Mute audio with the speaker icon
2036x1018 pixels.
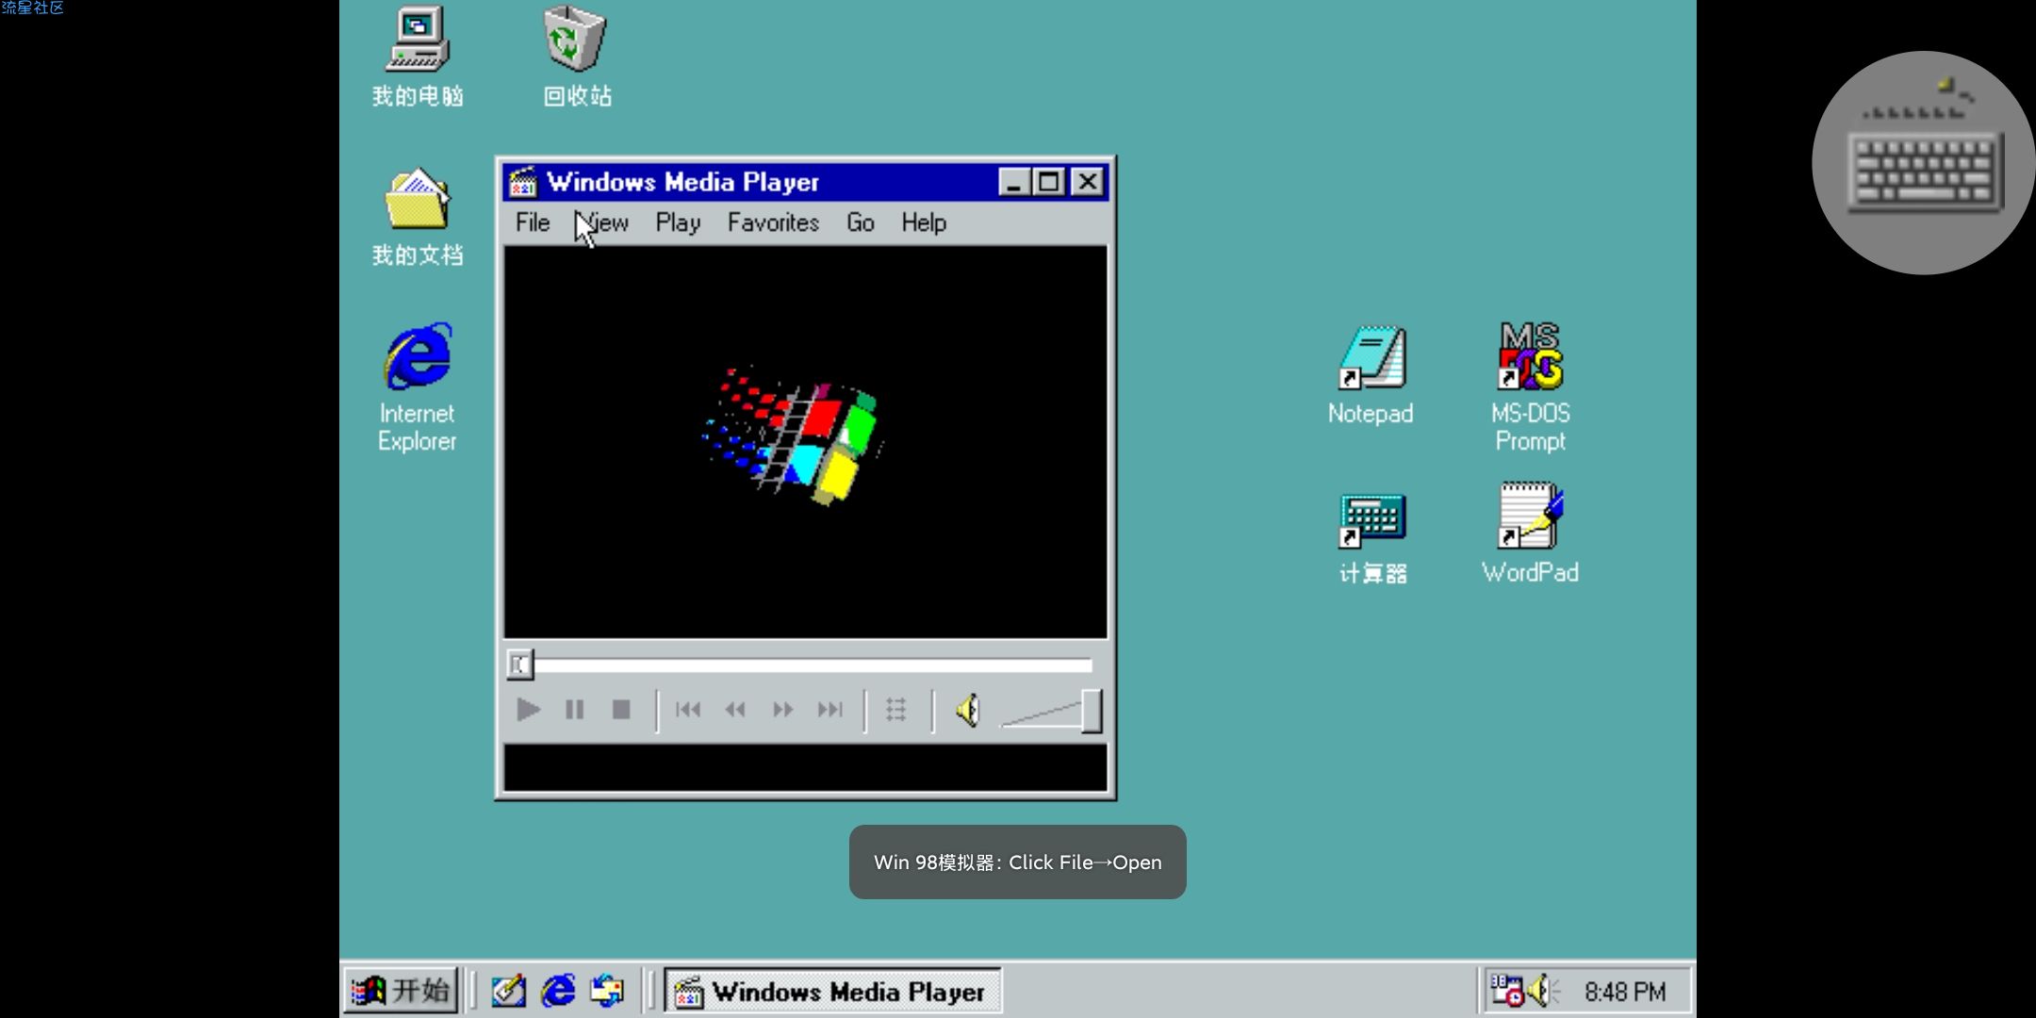[x=968, y=710]
